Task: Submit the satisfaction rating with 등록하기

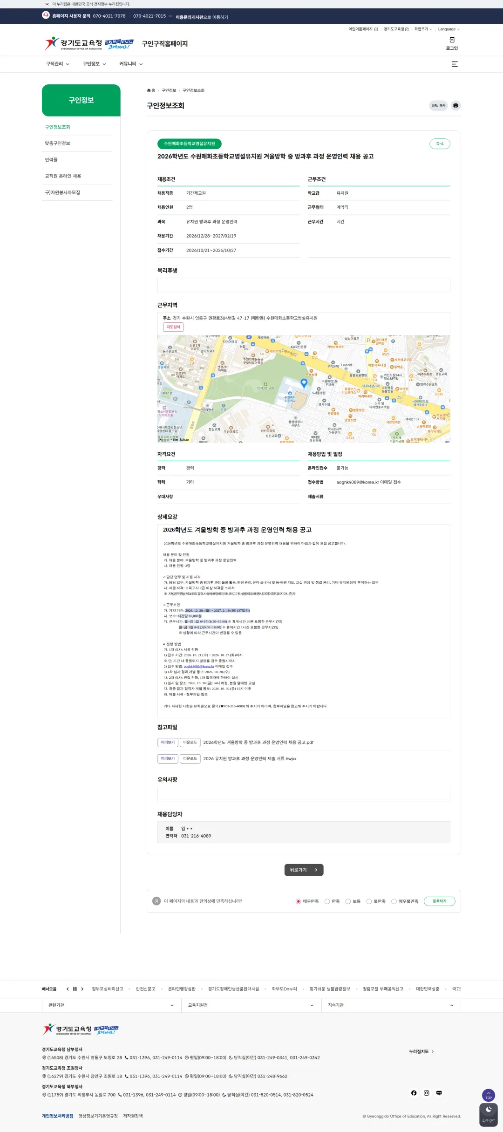Action: (439, 901)
